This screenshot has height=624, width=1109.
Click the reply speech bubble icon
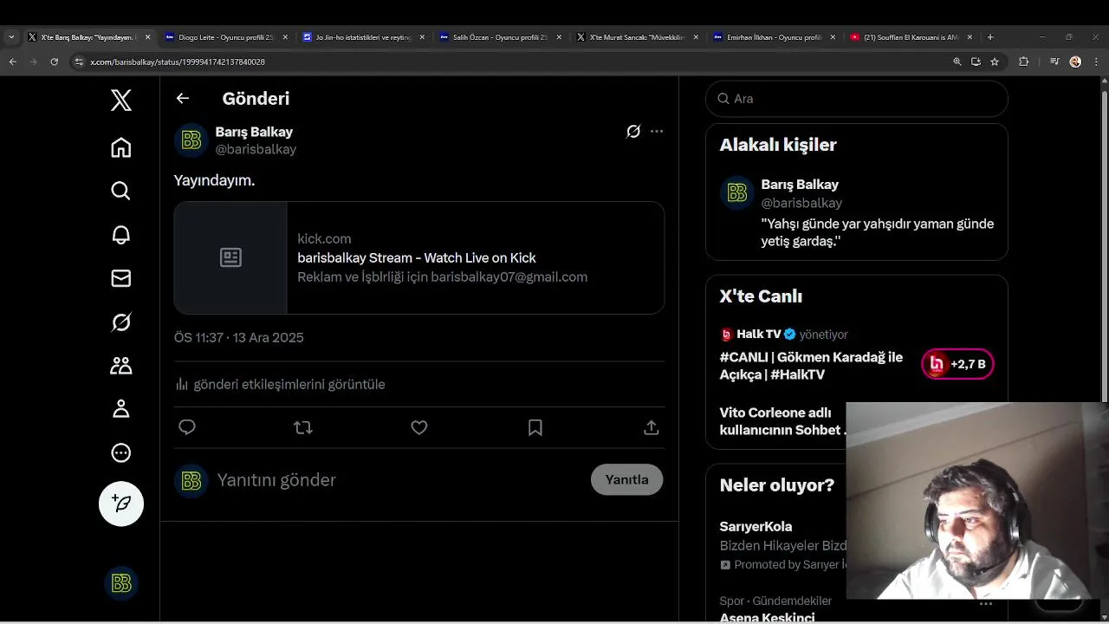(x=187, y=427)
